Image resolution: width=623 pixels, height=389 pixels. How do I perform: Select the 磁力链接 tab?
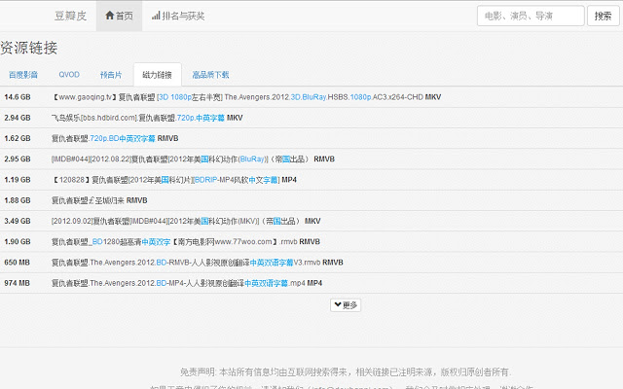coord(158,75)
